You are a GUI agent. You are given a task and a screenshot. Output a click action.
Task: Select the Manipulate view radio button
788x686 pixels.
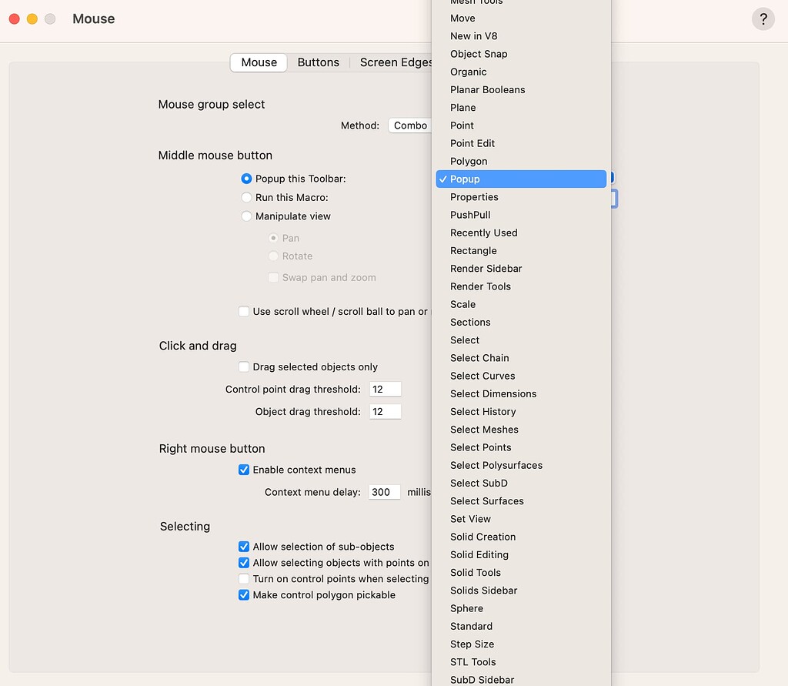pos(248,216)
